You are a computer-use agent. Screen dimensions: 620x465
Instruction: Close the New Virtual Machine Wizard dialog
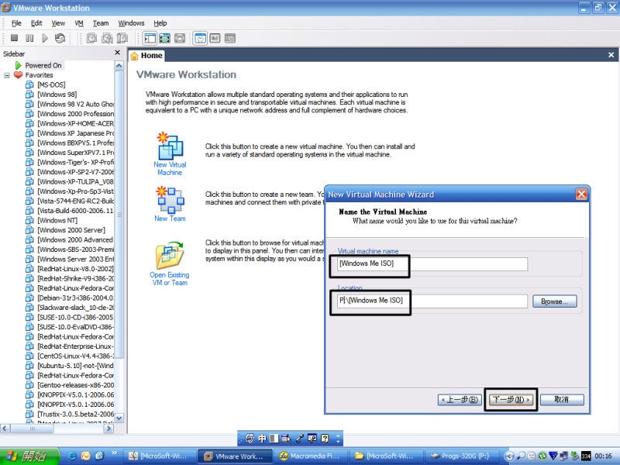581,195
